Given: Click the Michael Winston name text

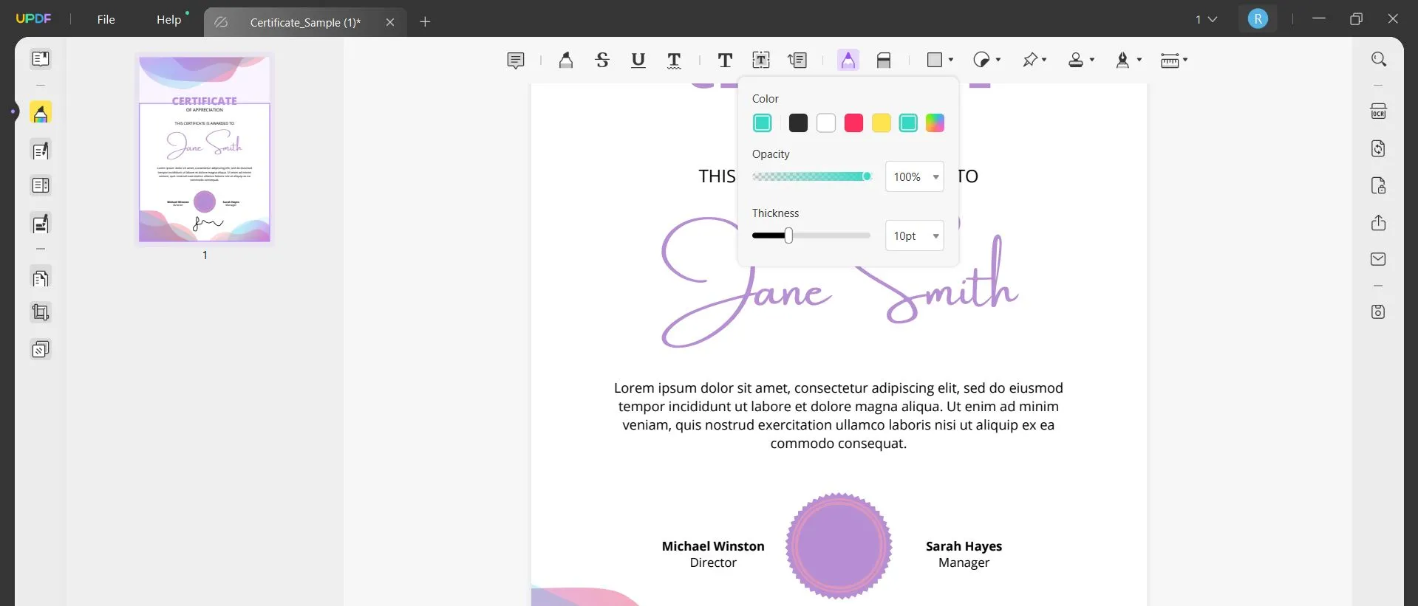Looking at the screenshot, I should (713, 546).
